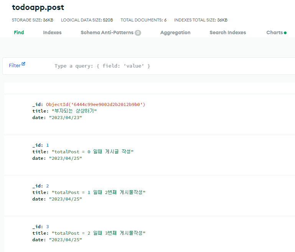Click the _id: 2 field
This screenshot has width=295, height=252.
(x=41, y=186)
